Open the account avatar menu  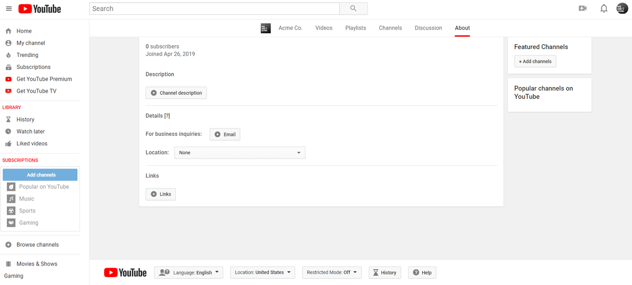click(622, 8)
